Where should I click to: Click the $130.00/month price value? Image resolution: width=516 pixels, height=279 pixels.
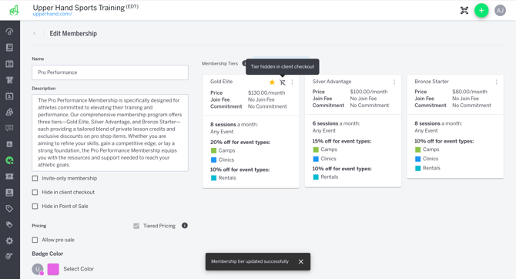(266, 93)
